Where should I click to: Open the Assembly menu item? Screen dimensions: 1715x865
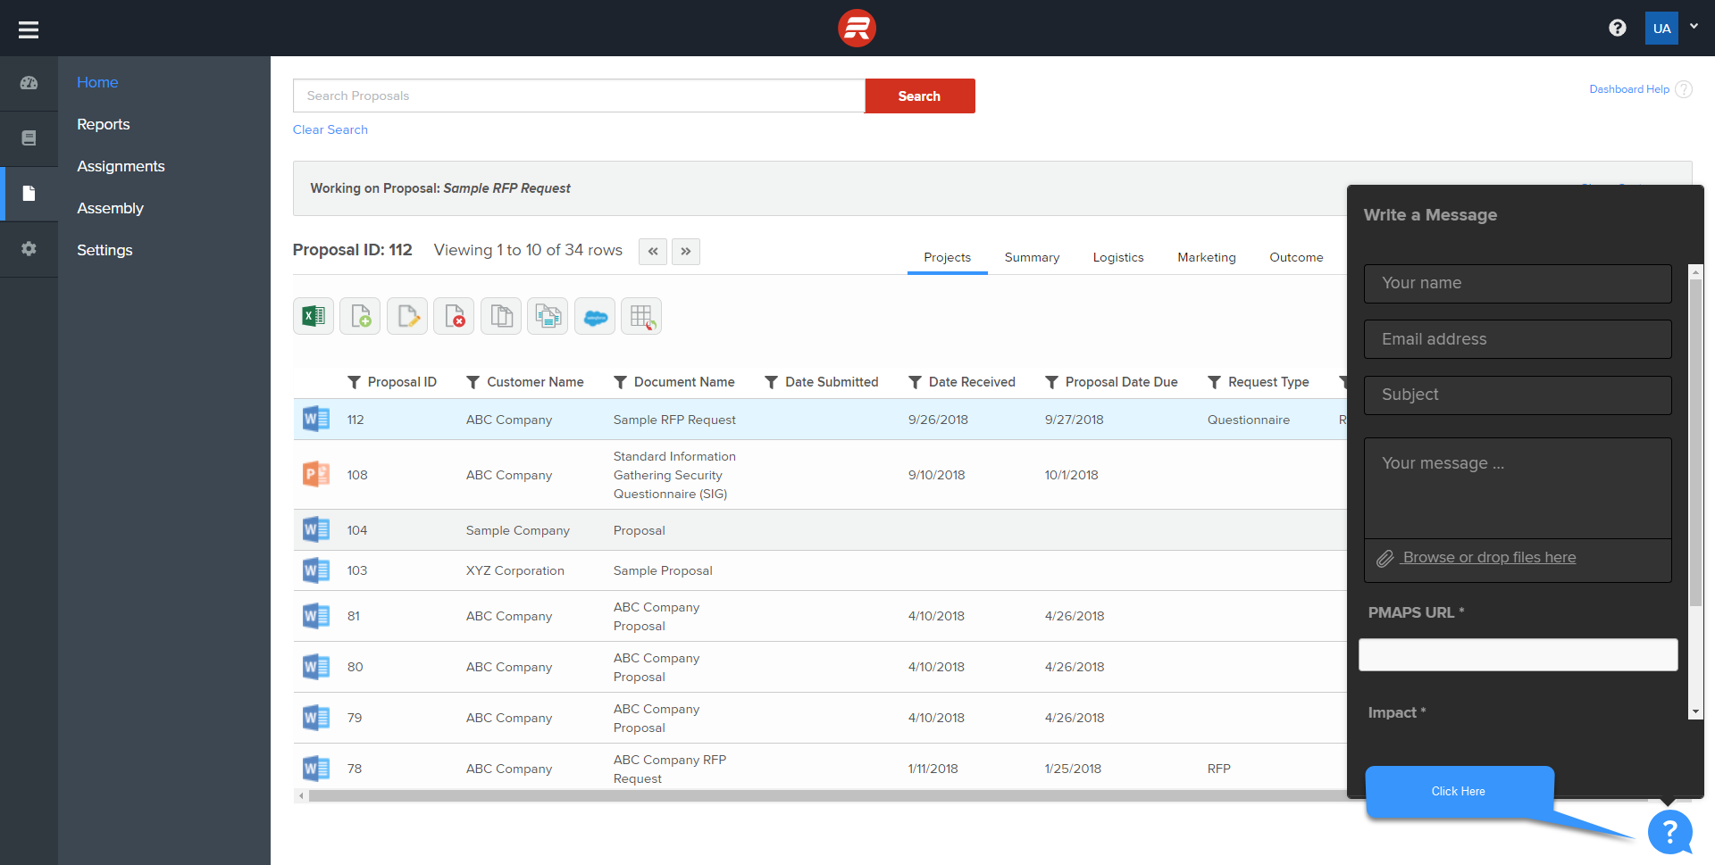pyautogui.click(x=110, y=208)
